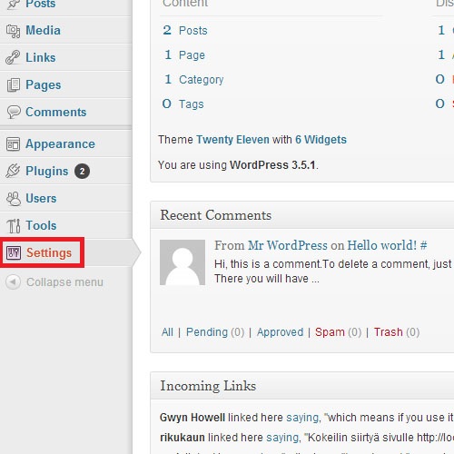Click the Settings sliders icon
The width and height of the screenshot is (454, 454).
point(14,252)
